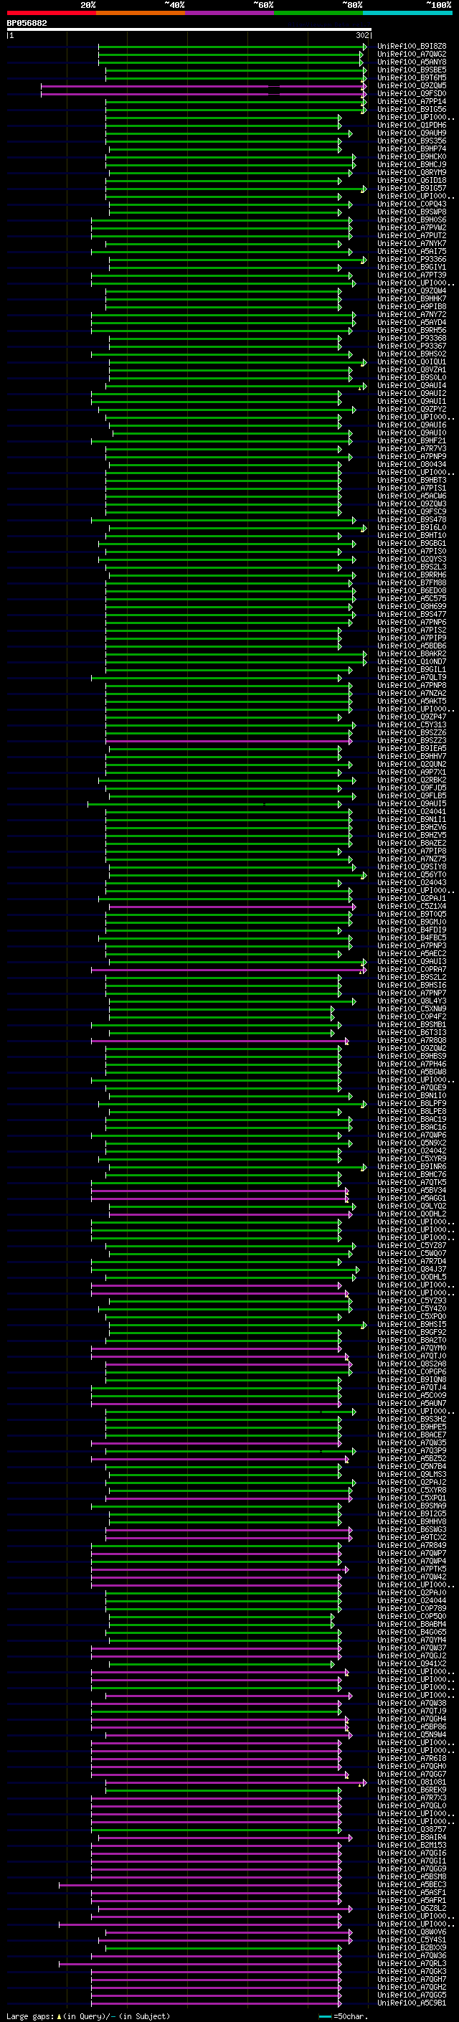
Task: Open hit UniRef100_B9I8Z8
Action: click(412, 47)
